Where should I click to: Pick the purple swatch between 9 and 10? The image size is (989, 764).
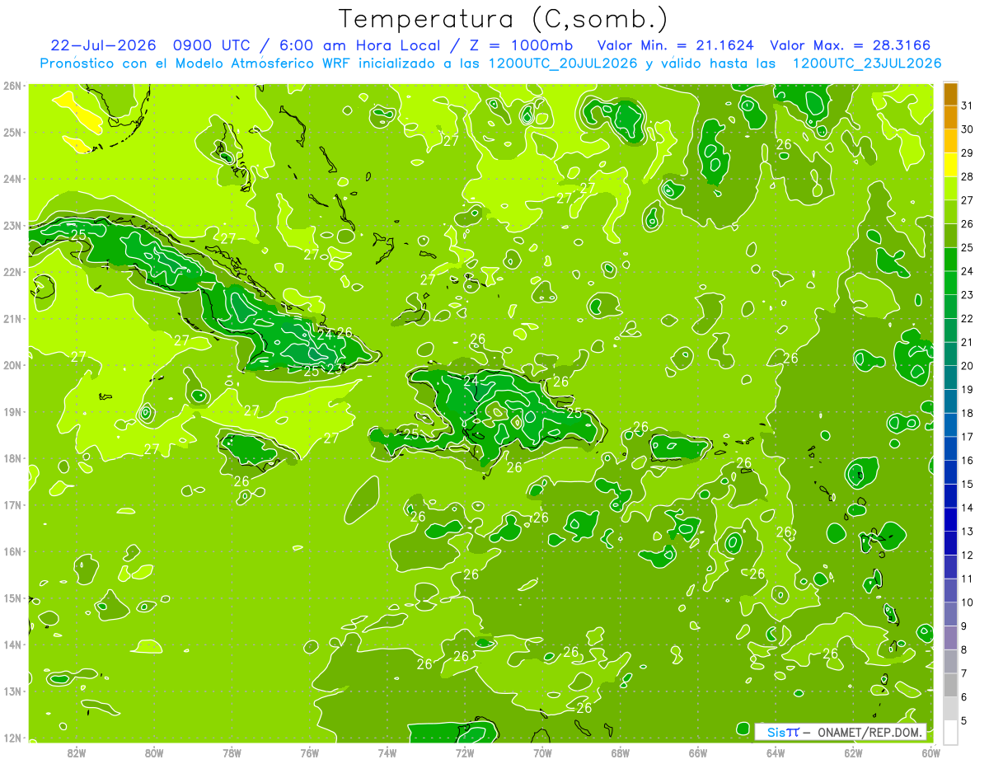tap(950, 614)
